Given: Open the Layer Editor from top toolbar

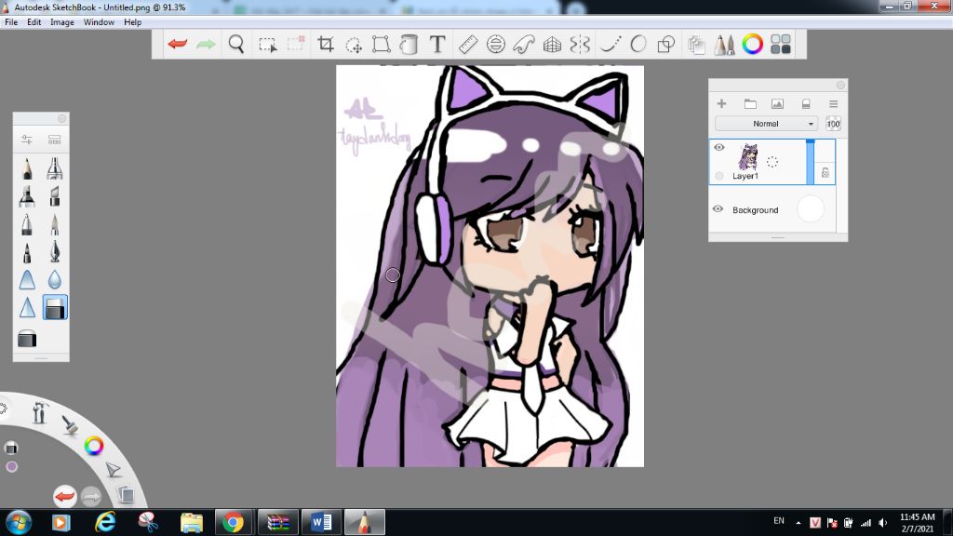Looking at the screenshot, I should [x=696, y=45].
